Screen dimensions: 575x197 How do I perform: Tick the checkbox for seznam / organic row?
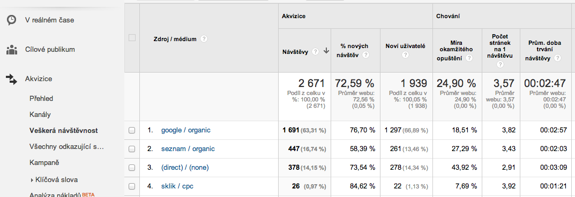click(x=132, y=149)
